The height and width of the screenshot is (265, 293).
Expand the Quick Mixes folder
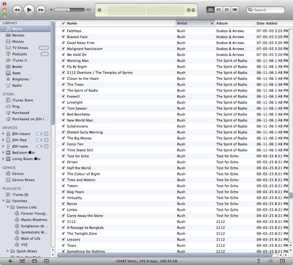coord(8,251)
